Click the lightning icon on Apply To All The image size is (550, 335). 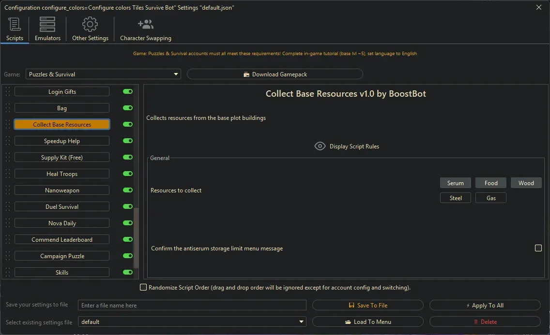point(467,305)
